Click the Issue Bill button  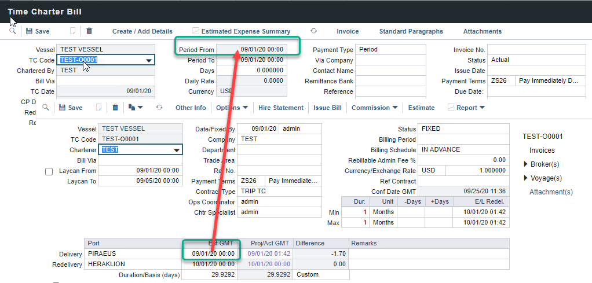click(x=327, y=108)
